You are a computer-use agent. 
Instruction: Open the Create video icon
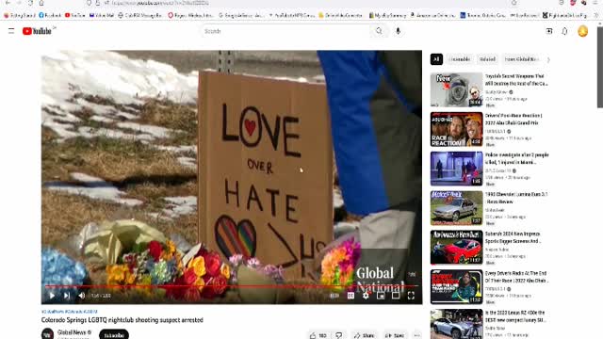tap(549, 31)
